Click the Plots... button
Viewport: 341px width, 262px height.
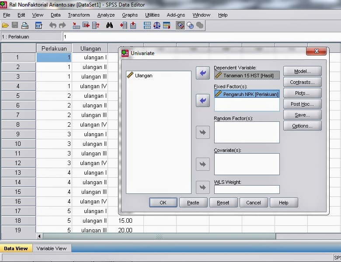pyautogui.click(x=302, y=93)
